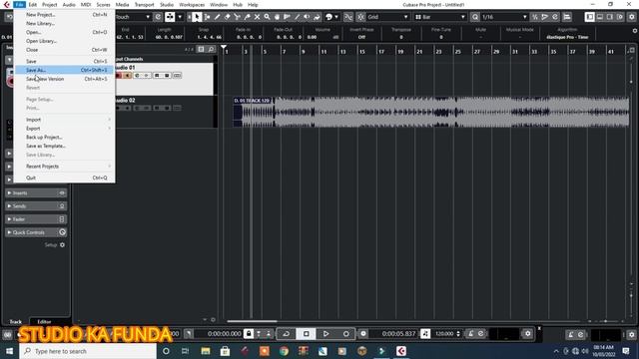The image size is (639, 359).
Task: Choose Save New Version menu entry
Action: pyautogui.click(x=64, y=79)
